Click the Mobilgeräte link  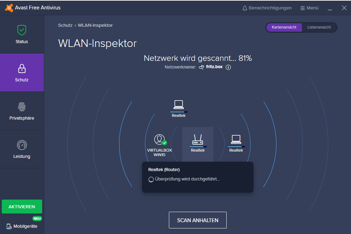click(25, 226)
